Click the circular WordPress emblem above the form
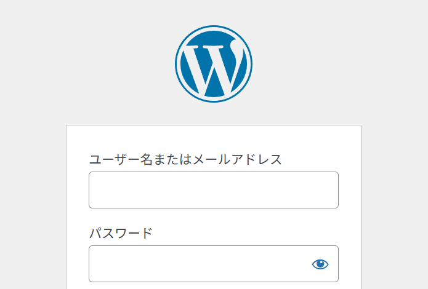428x289 pixels. click(x=214, y=64)
